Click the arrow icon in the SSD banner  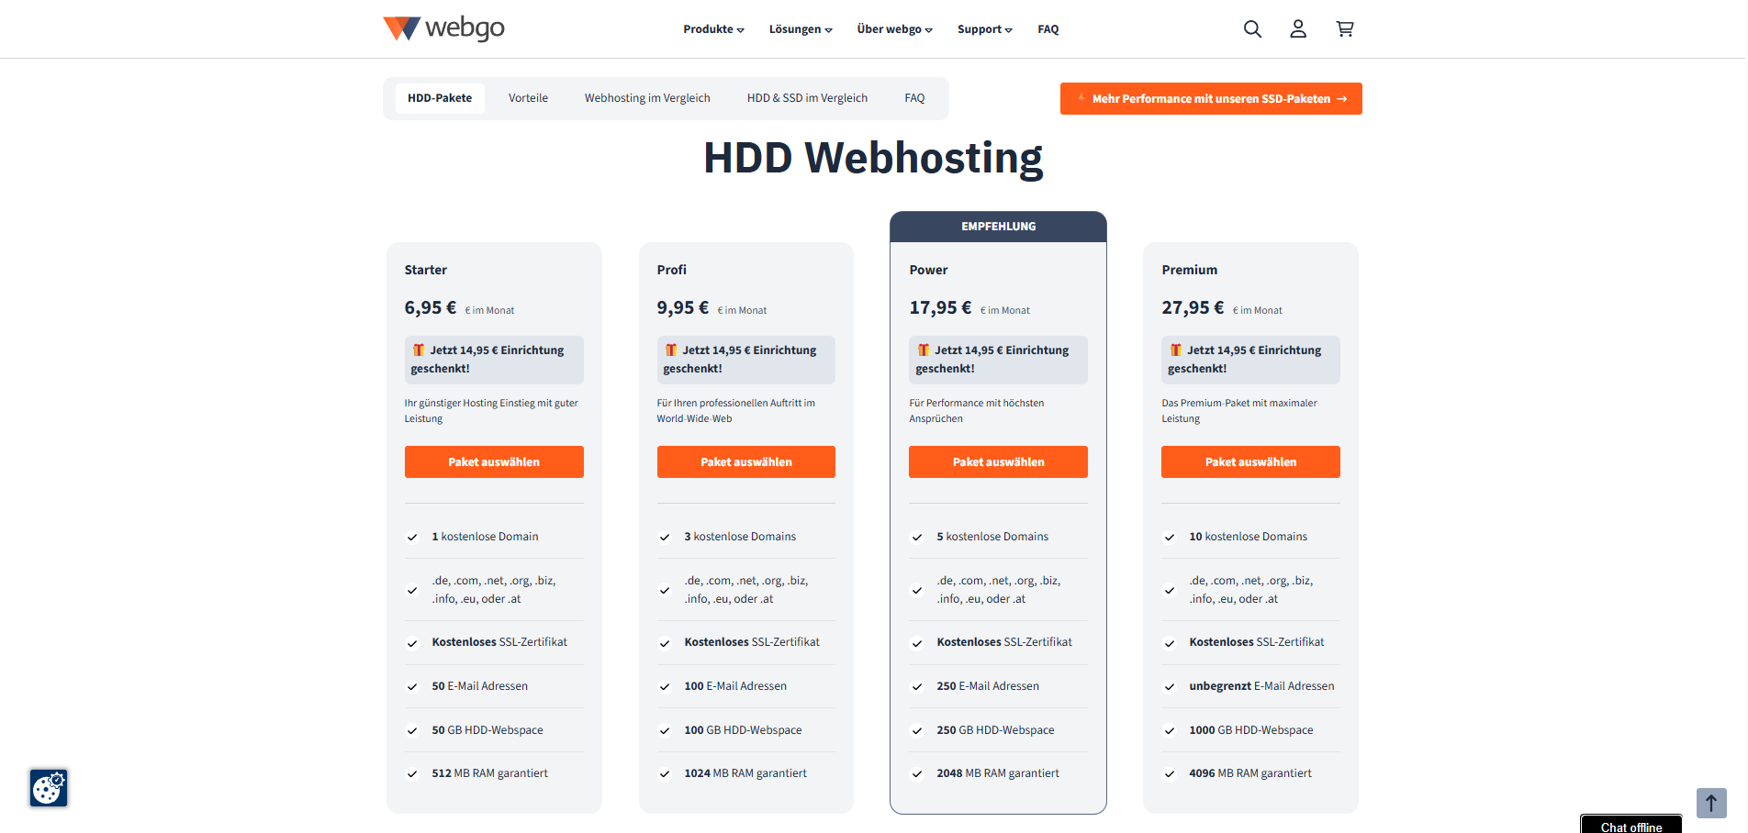click(1342, 98)
